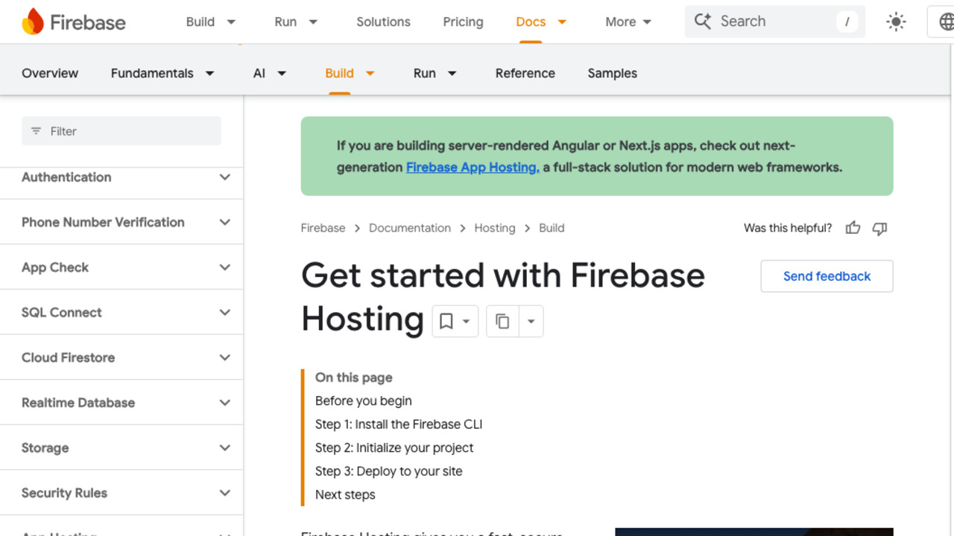The width and height of the screenshot is (954, 536).
Task: Expand the SQL Connect section
Action: pos(224,312)
